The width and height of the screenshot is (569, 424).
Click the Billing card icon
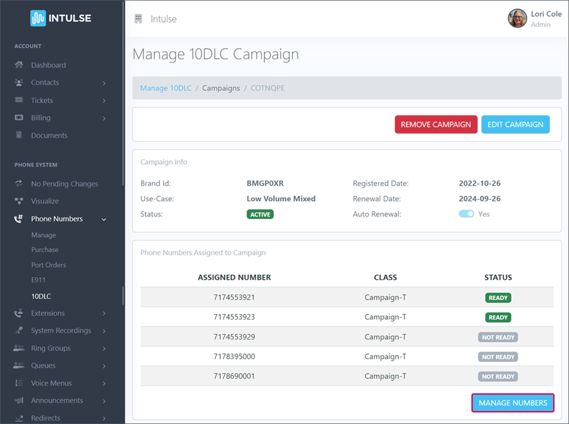pyautogui.click(x=19, y=118)
